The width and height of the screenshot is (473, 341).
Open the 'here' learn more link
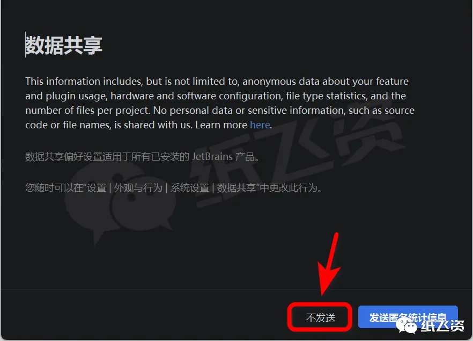pyautogui.click(x=260, y=125)
